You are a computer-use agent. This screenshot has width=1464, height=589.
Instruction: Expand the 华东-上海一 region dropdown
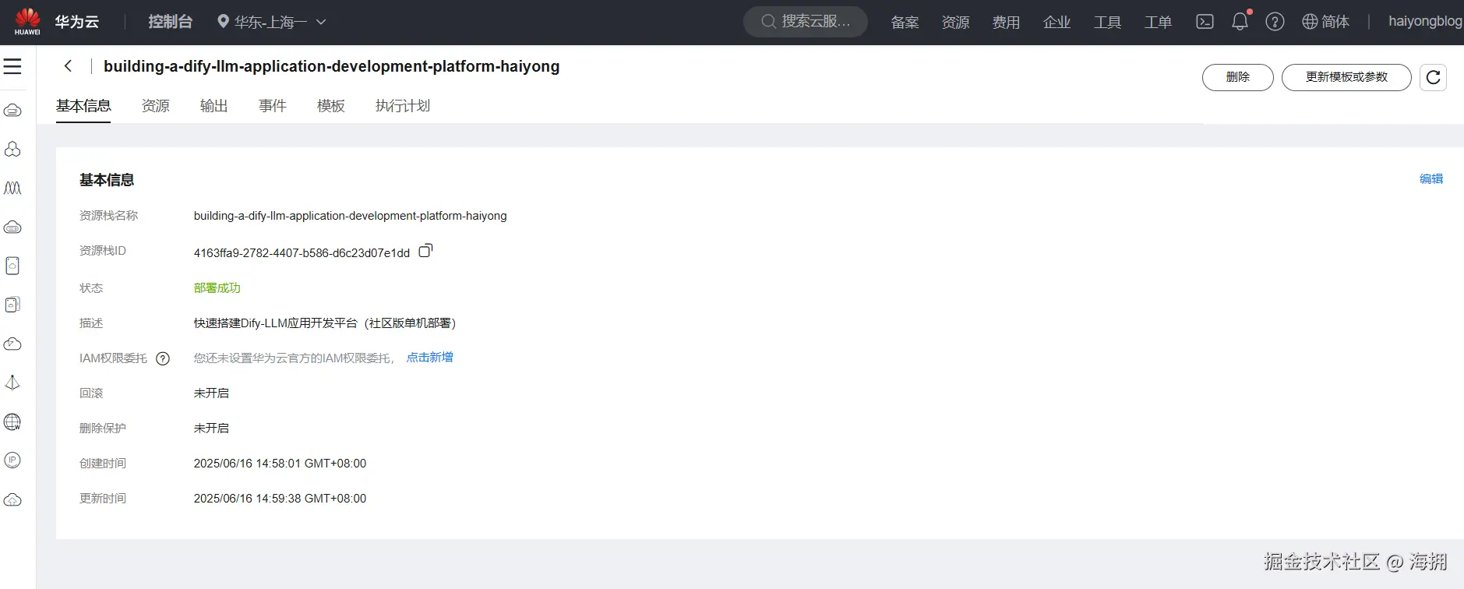pos(271,22)
